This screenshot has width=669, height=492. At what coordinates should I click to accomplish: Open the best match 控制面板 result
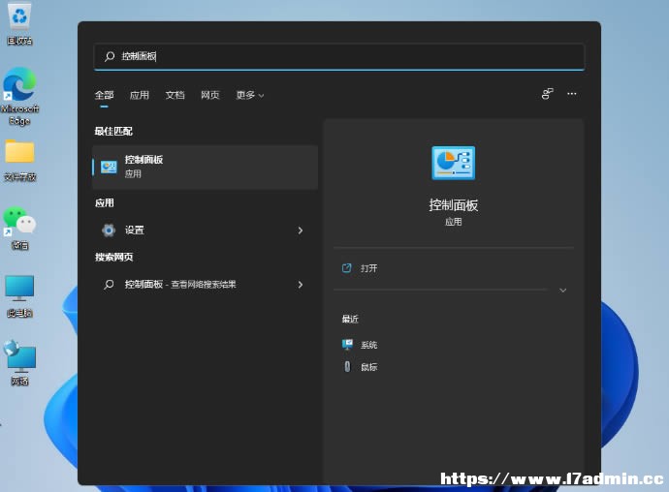(x=205, y=167)
